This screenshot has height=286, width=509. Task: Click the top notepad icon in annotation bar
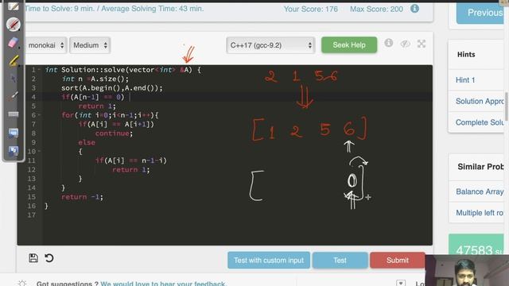pyautogui.click(x=14, y=6)
